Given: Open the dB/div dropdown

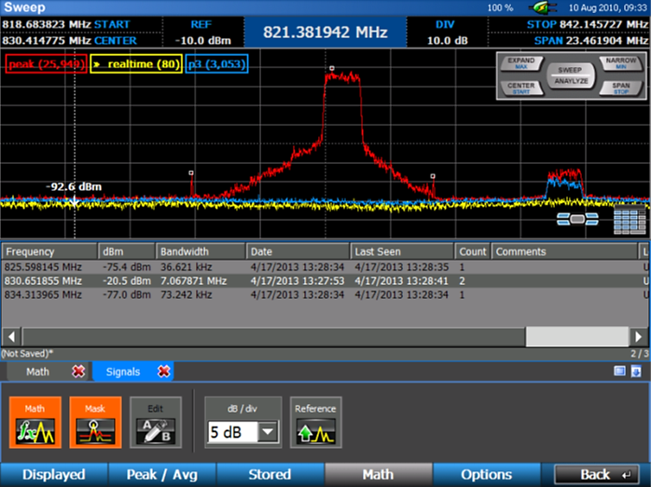Looking at the screenshot, I should (268, 432).
